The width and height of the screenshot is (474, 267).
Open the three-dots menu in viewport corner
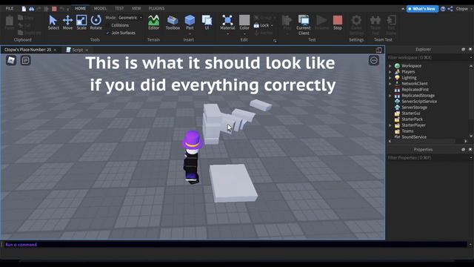tap(373, 60)
